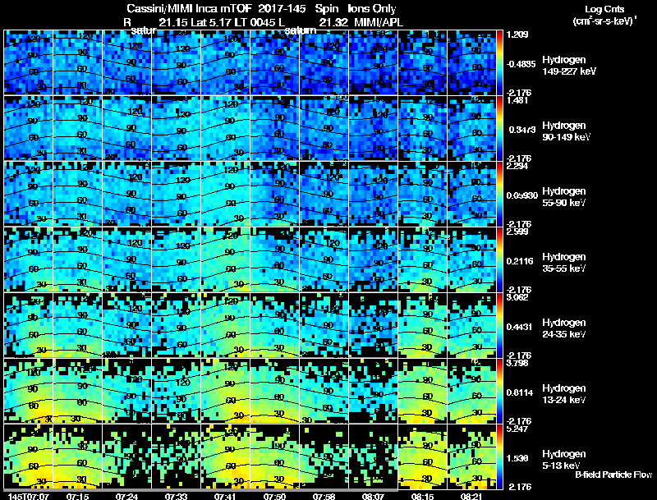Click the '08:21' time axis label
Viewport: 657px width, 500px height.
coord(471,497)
